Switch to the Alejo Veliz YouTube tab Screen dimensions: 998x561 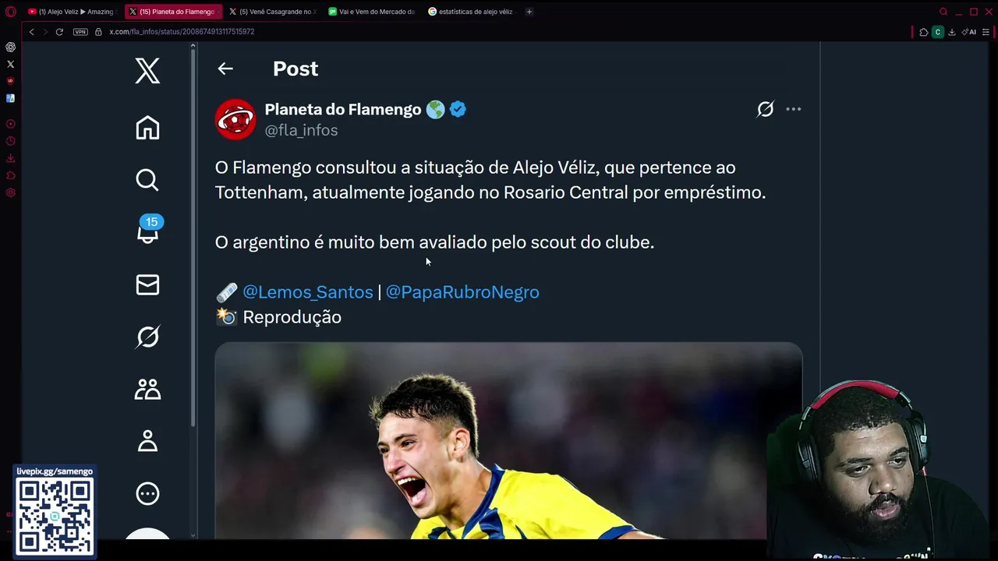[73, 12]
